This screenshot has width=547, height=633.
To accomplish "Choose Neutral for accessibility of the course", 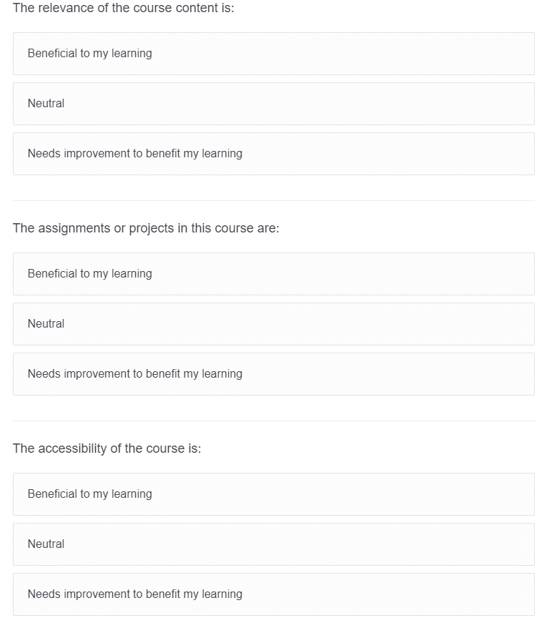I will coord(274,544).
